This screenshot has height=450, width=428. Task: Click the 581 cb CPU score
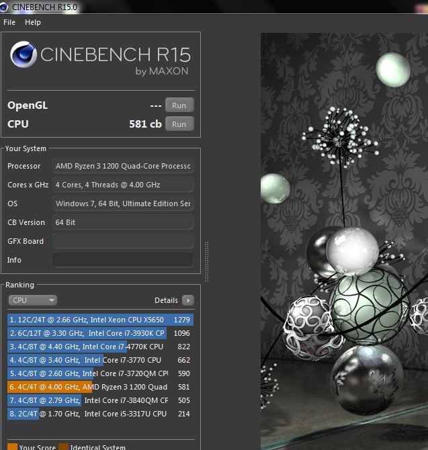(145, 124)
